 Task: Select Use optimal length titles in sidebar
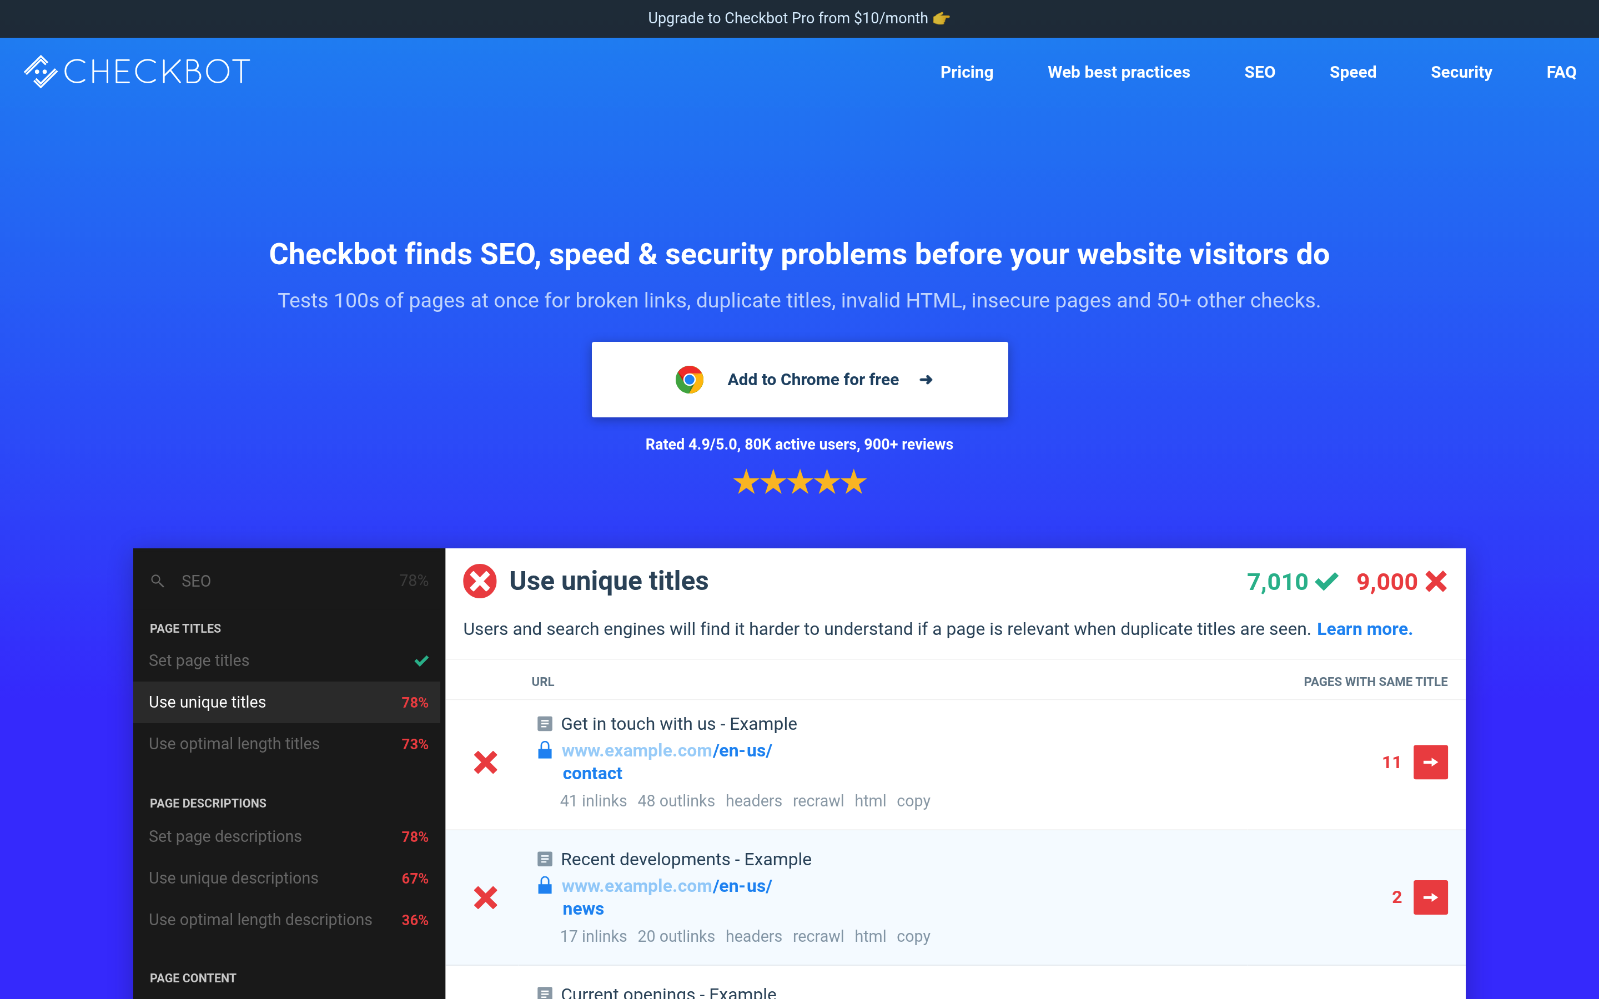click(234, 744)
